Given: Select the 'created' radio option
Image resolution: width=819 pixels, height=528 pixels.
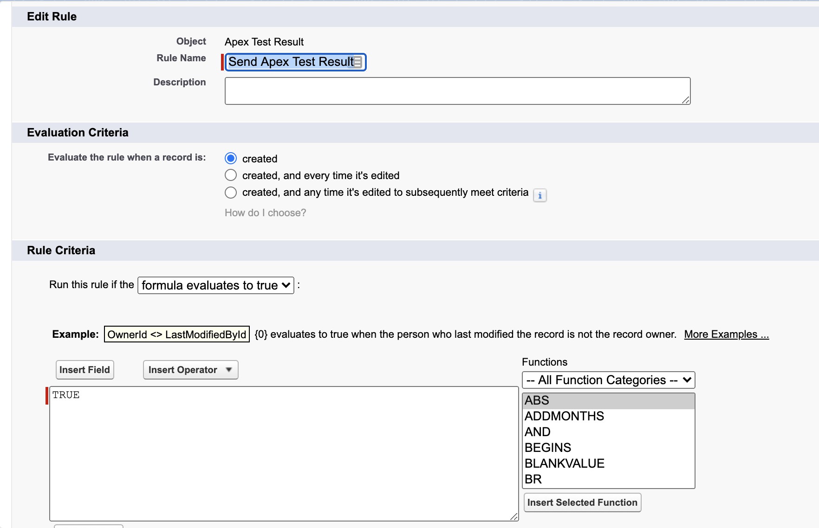Looking at the screenshot, I should [231, 158].
